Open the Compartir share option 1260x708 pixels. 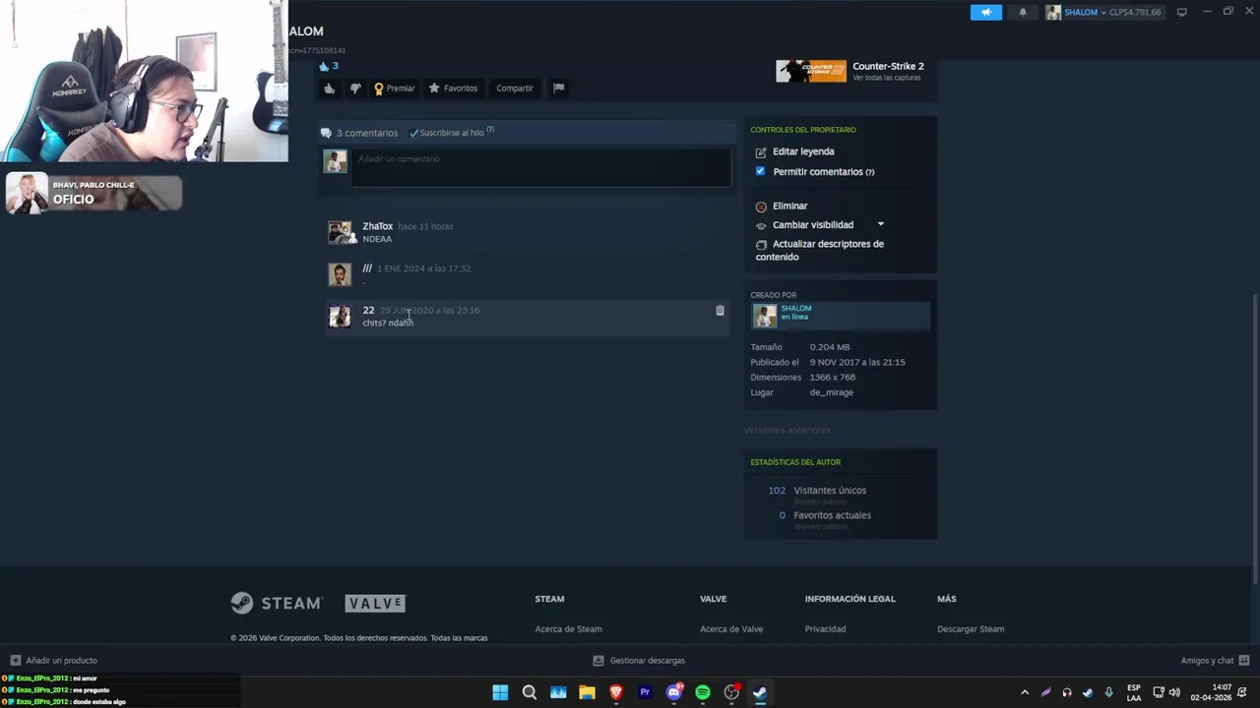(x=515, y=88)
